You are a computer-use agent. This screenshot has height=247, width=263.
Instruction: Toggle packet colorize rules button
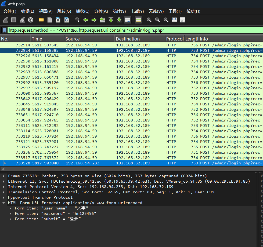[138, 20]
